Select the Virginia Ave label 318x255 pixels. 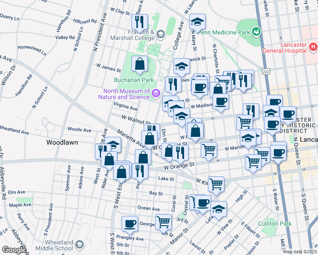pyautogui.click(x=125, y=106)
